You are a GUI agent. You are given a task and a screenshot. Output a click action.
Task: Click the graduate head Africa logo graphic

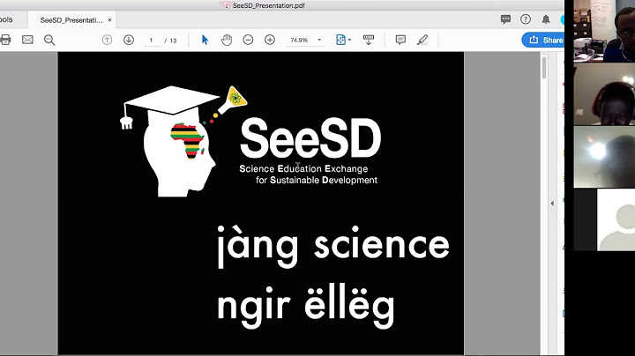click(x=183, y=141)
